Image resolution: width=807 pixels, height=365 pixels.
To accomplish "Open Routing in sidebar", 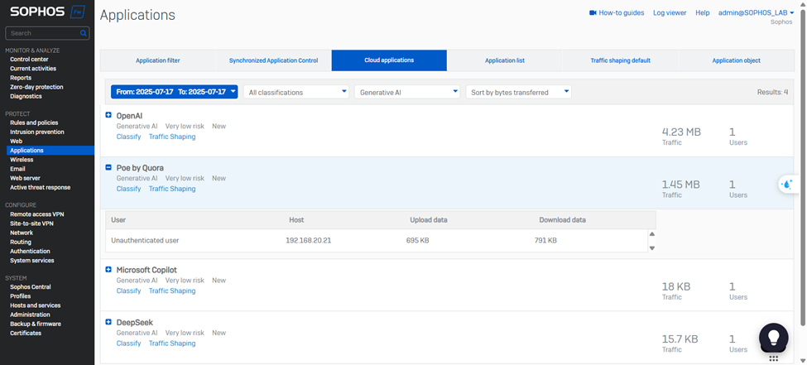I will pos(21,242).
